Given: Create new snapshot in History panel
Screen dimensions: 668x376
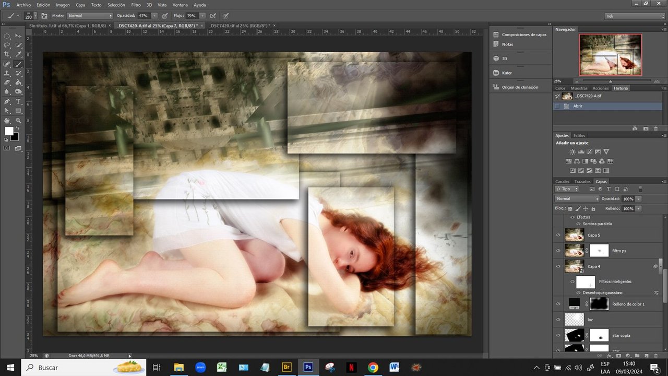Looking at the screenshot, I should [x=646, y=128].
